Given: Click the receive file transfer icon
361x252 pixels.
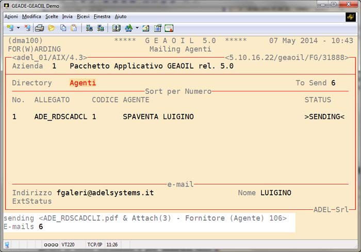Looking at the screenshot, I should point(101,28).
